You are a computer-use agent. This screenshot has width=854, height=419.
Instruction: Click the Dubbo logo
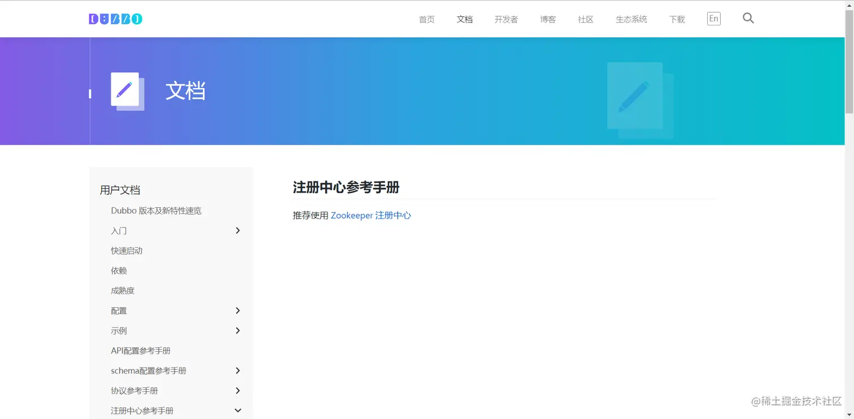pos(115,19)
